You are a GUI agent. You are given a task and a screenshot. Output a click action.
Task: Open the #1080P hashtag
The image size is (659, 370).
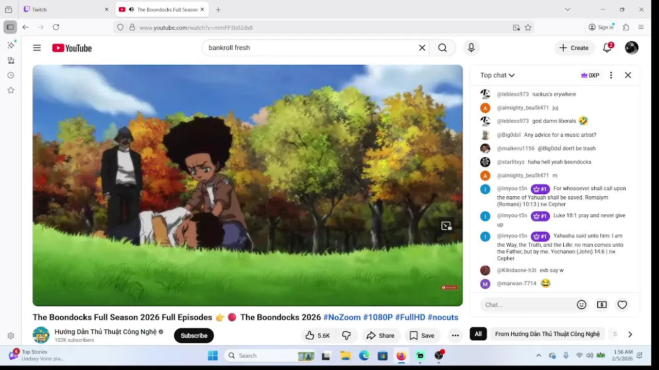(378, 317)
